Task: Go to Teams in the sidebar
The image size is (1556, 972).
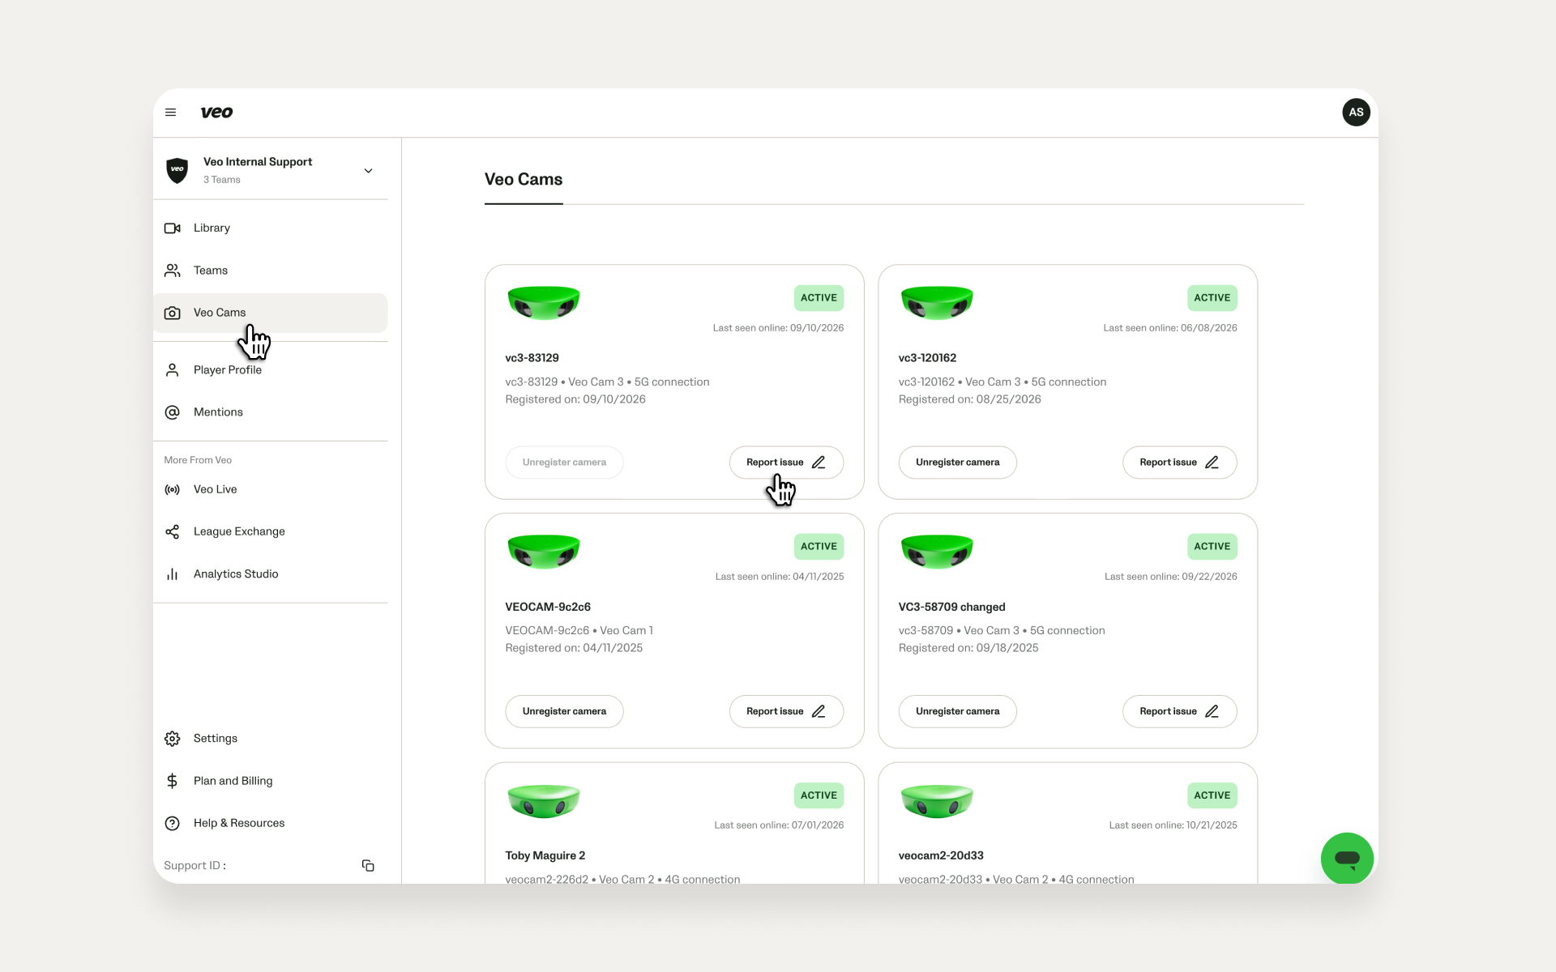Action: [x=271, y=271]
